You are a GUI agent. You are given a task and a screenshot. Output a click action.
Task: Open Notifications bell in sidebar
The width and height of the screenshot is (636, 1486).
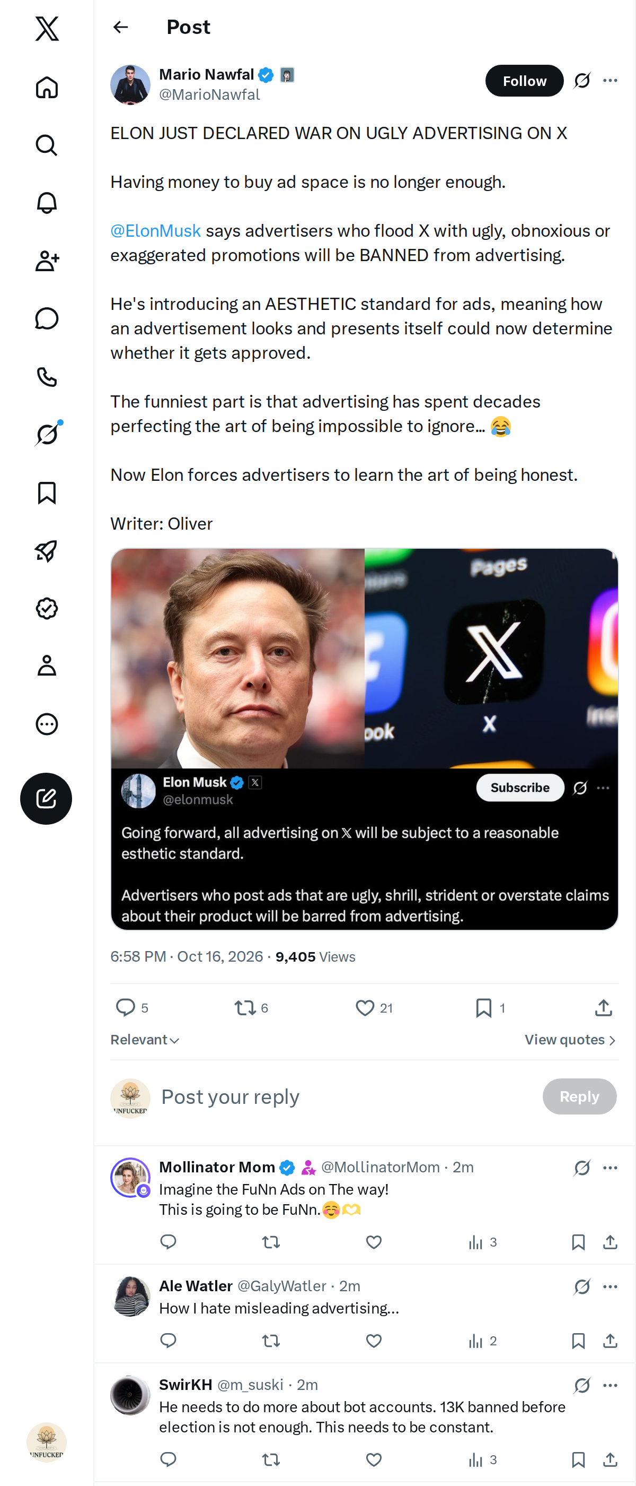(47, 203)
